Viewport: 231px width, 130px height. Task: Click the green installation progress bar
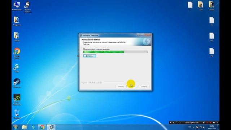tap(115, 52)
